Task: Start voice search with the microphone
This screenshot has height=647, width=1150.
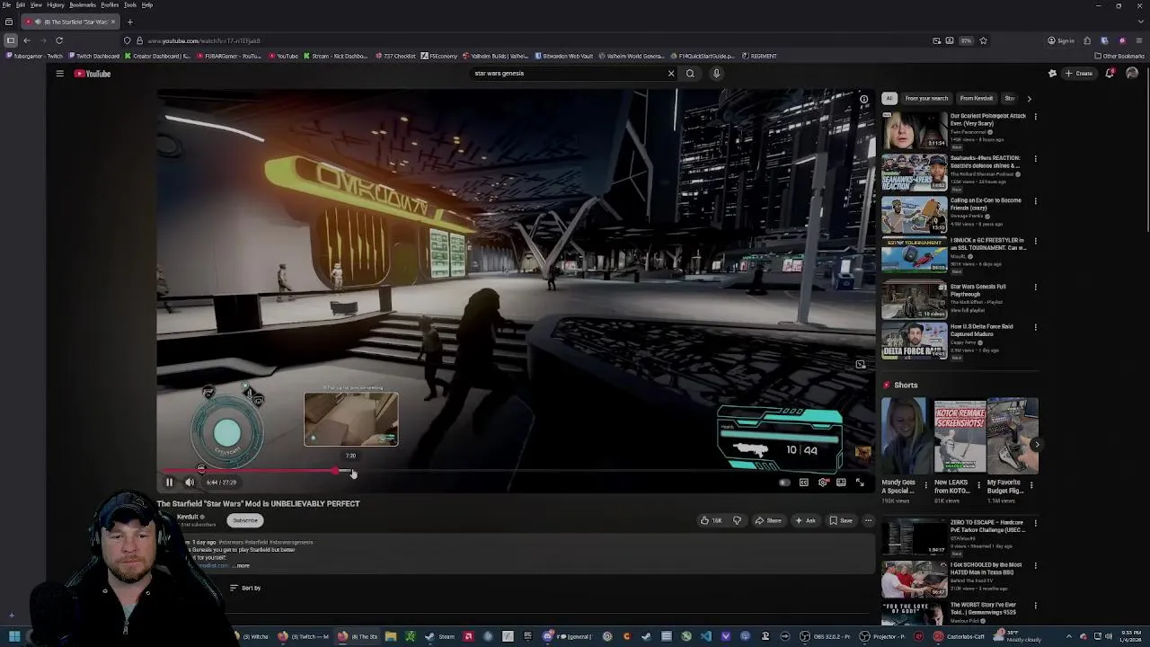Action: point(716,74)
